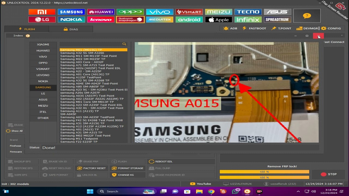The image size is (349, 196).
Task: Select Samsung M01 (M015G) TP entry
Action: click(x=94, y=50)
